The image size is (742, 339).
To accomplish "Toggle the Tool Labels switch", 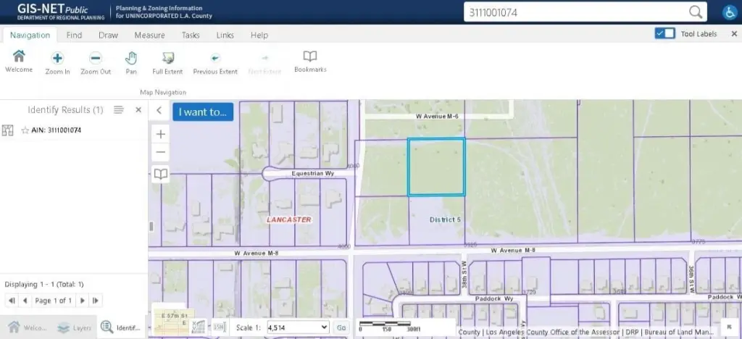I will [x=664, y=34].
